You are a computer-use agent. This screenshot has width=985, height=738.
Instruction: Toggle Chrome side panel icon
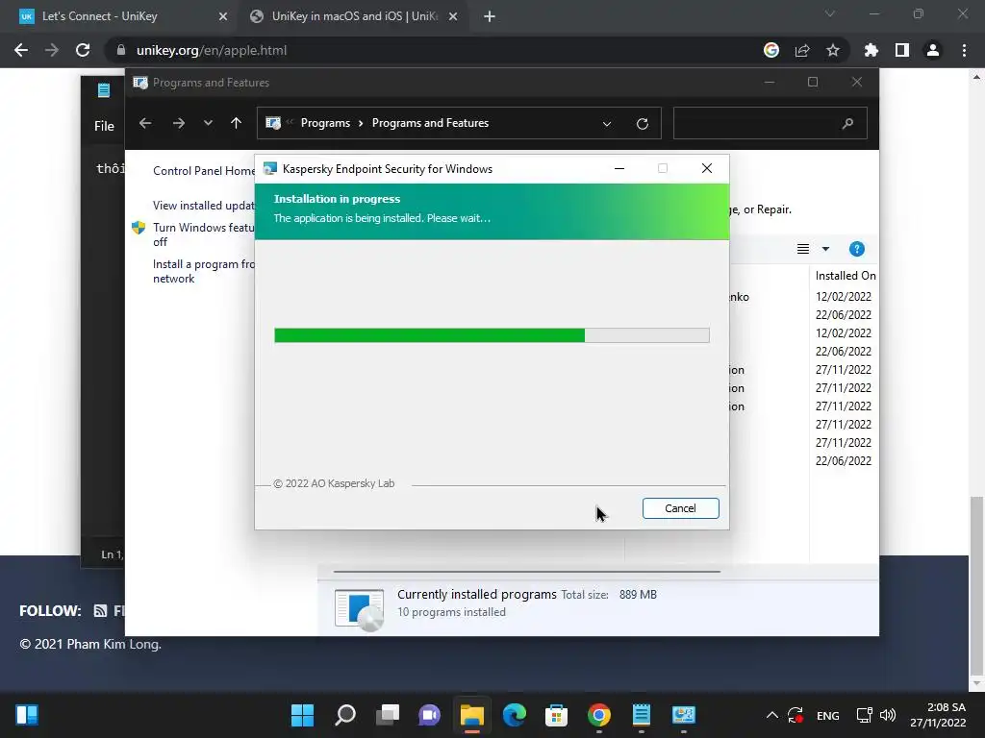pyautogui.click(x=902, y=50)
